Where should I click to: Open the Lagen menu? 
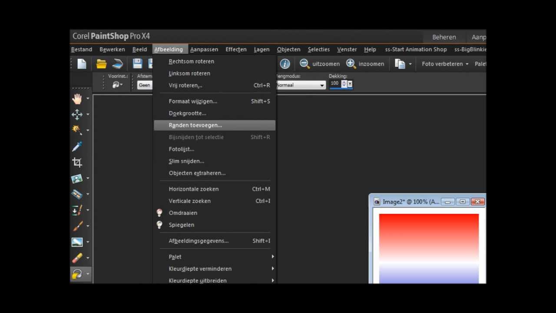coord(261,50)
